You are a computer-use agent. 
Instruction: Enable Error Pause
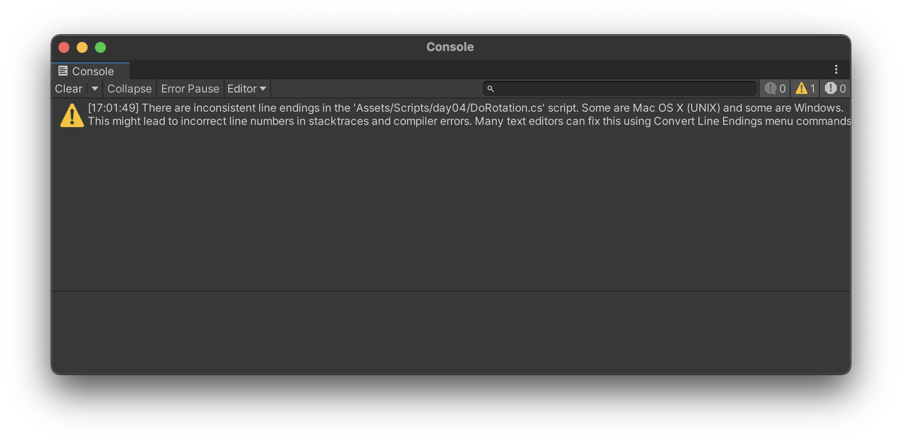point(190,88)
